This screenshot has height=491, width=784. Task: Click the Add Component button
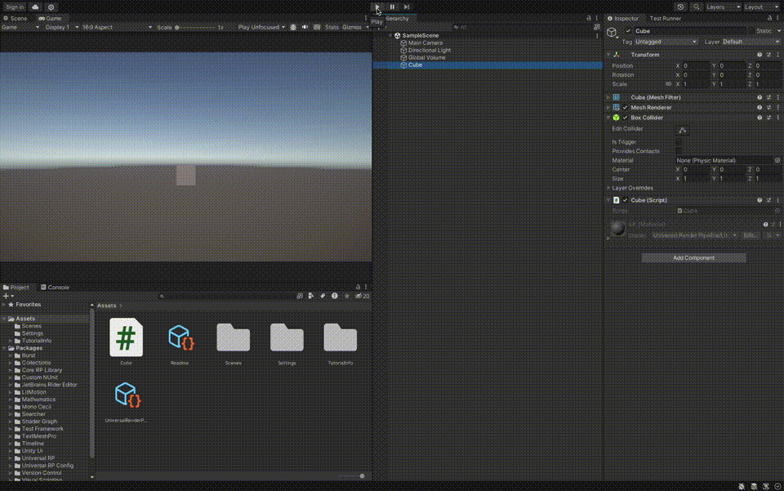693,257
